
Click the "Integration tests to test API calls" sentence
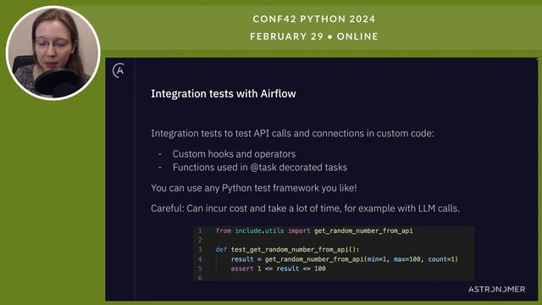coord(292,134)
